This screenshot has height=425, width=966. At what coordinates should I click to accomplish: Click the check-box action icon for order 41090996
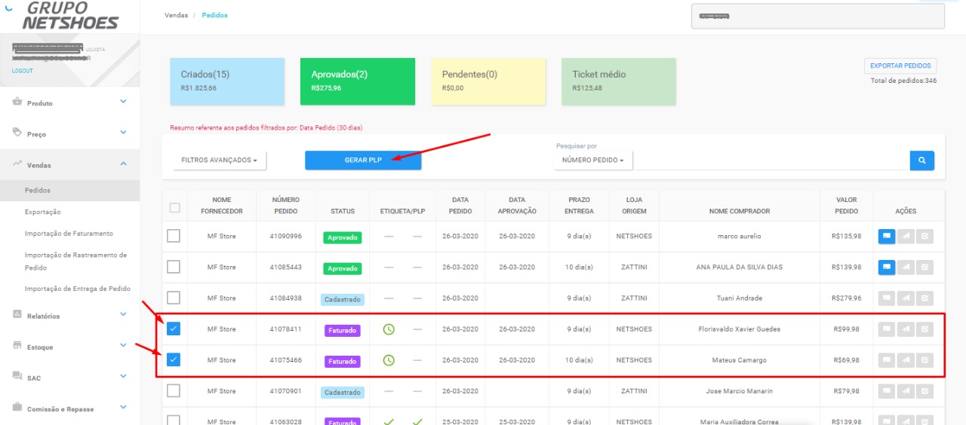coord(924,236)
